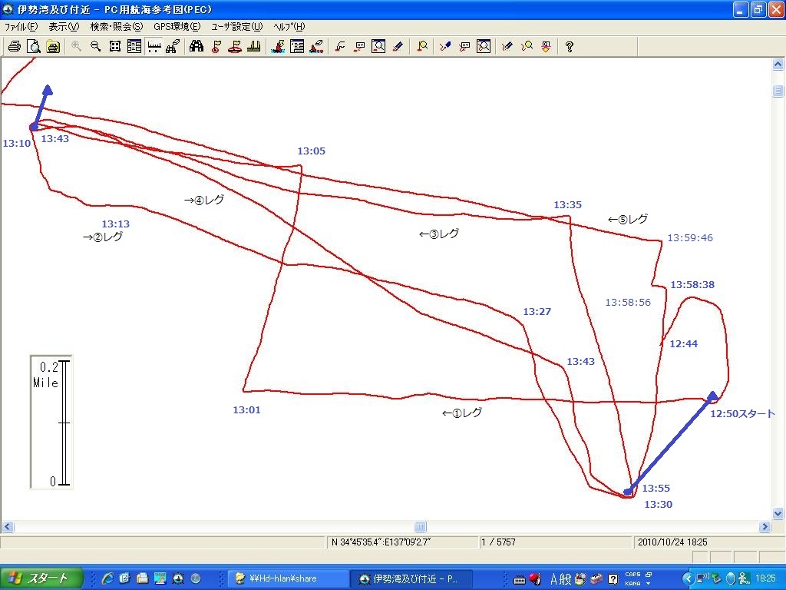This screenshot has width=786, height=590.
Task: Open the ユーザ設定(U) menu
Action: point(236,27)
